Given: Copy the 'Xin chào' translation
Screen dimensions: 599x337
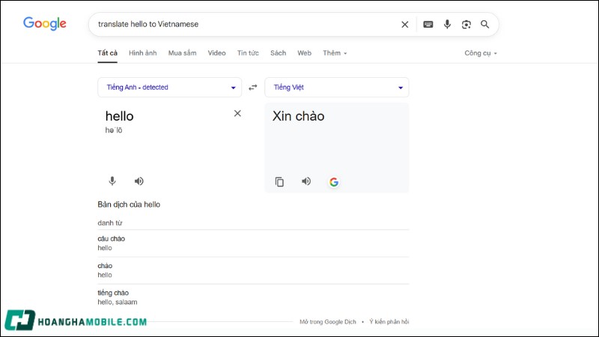Looking at the screenshot, I should pos(279,181).
